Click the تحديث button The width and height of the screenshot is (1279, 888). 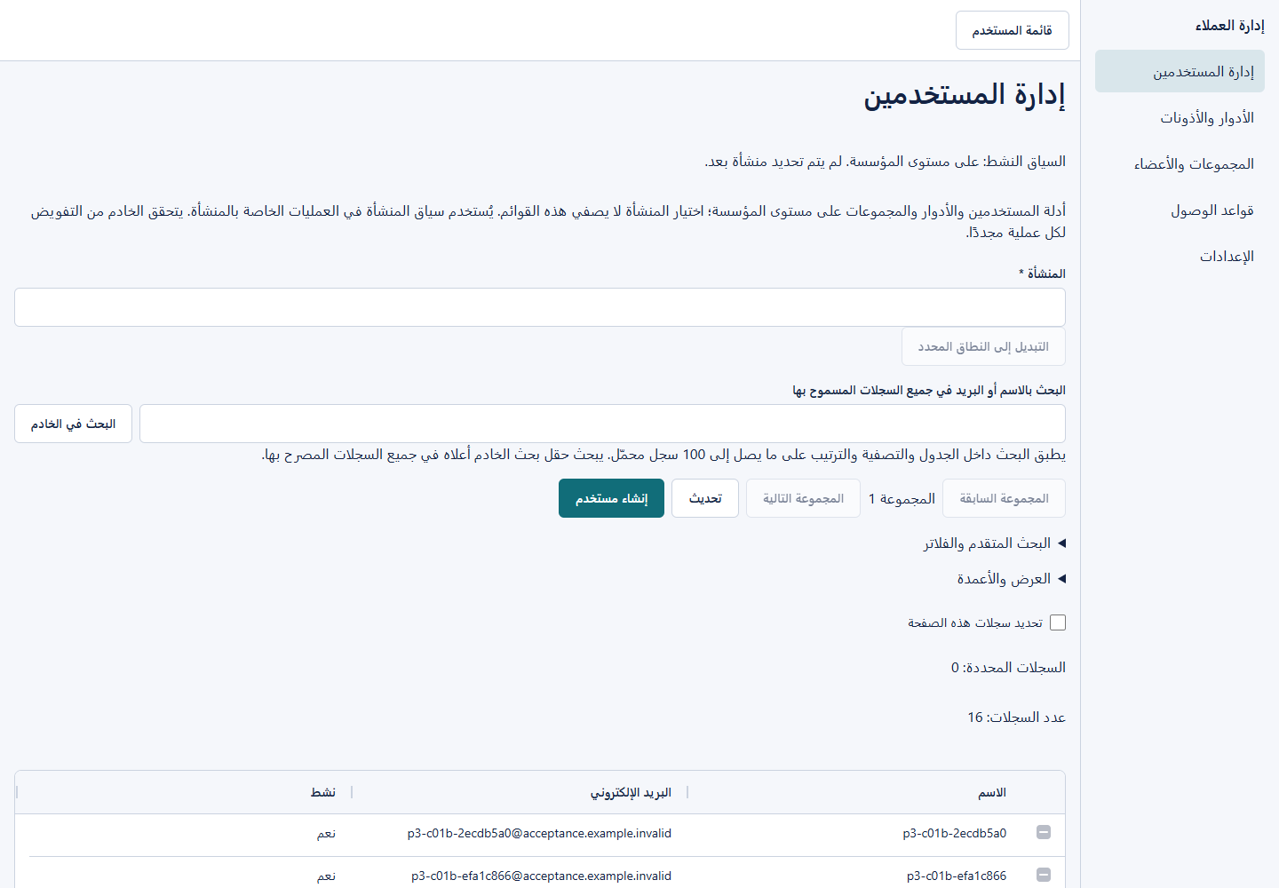tap(705, 498)
